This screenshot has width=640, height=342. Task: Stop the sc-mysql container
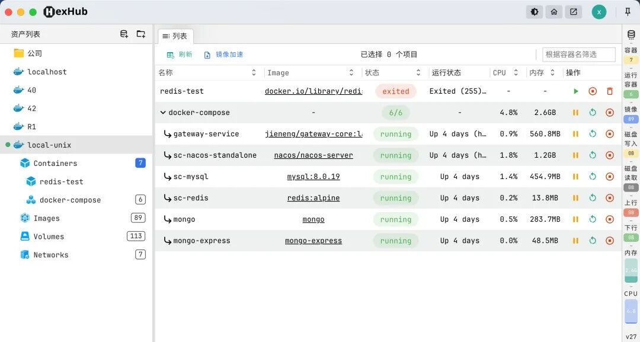(610, 176)
